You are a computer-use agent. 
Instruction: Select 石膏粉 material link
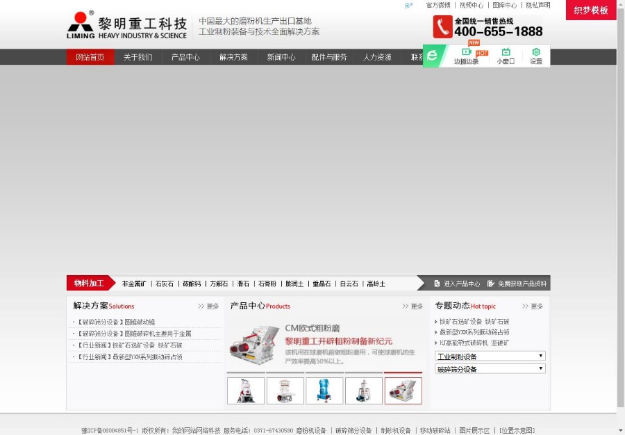(x=267, y=284)
